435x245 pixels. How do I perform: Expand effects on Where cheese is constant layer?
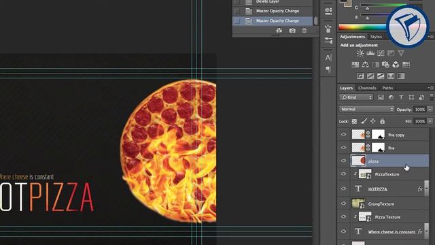point(427,231)
